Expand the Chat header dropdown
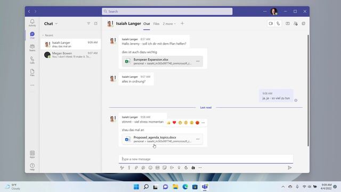The image size is (341, 192). [56, 23]
